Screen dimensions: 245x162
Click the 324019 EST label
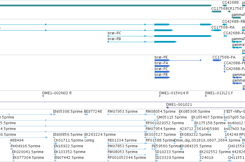point(206,158)
